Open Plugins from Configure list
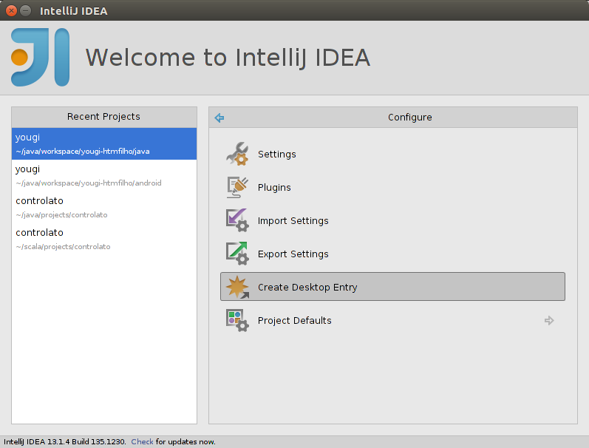The width and height of the screenshot is (589, 448). (x=392, y=187)
